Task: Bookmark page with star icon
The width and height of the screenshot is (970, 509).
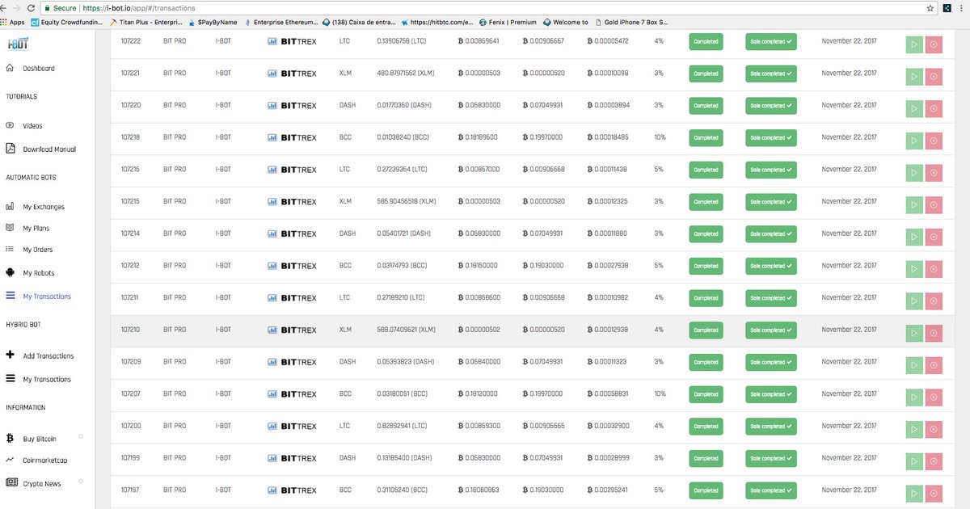Action: [930, 7]
